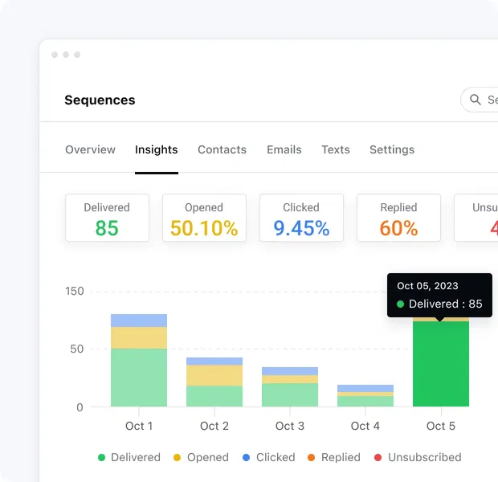Select the Clicked 9.45% card

click(301, 218)
